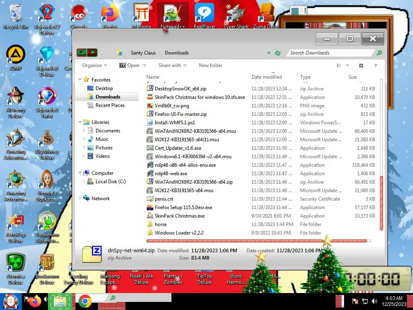Expand the Open button dropdown arrow
The height and width of the screenshot is (310, 413).
click(x=145, y=65)
